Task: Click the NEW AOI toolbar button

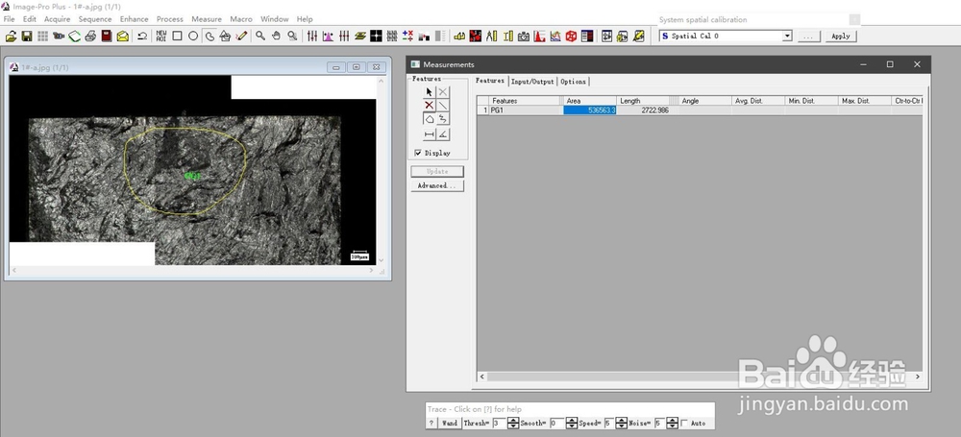Action: (x=161, y=36)
